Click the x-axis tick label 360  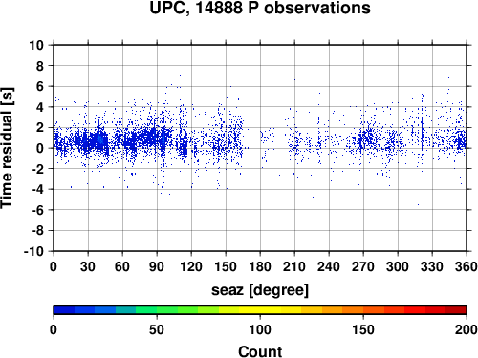467,266
